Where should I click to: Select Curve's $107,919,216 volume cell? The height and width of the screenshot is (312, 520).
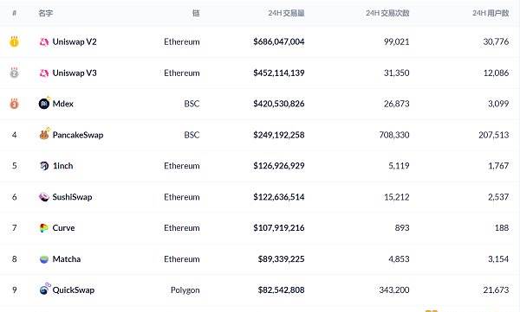279,228
